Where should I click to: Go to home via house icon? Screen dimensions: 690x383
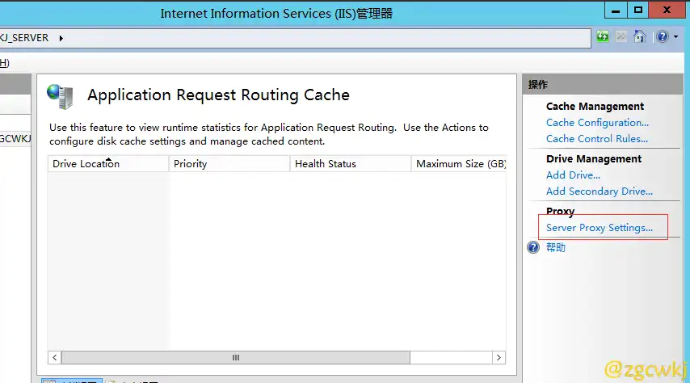[x=639, y=36]
